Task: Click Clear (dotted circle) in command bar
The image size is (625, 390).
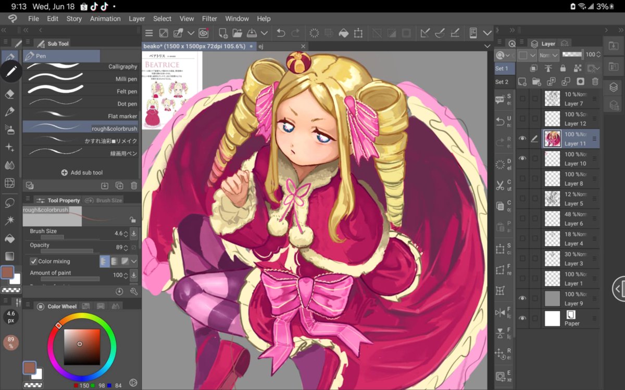Action: pyautogui.click(x=315, y=33)
